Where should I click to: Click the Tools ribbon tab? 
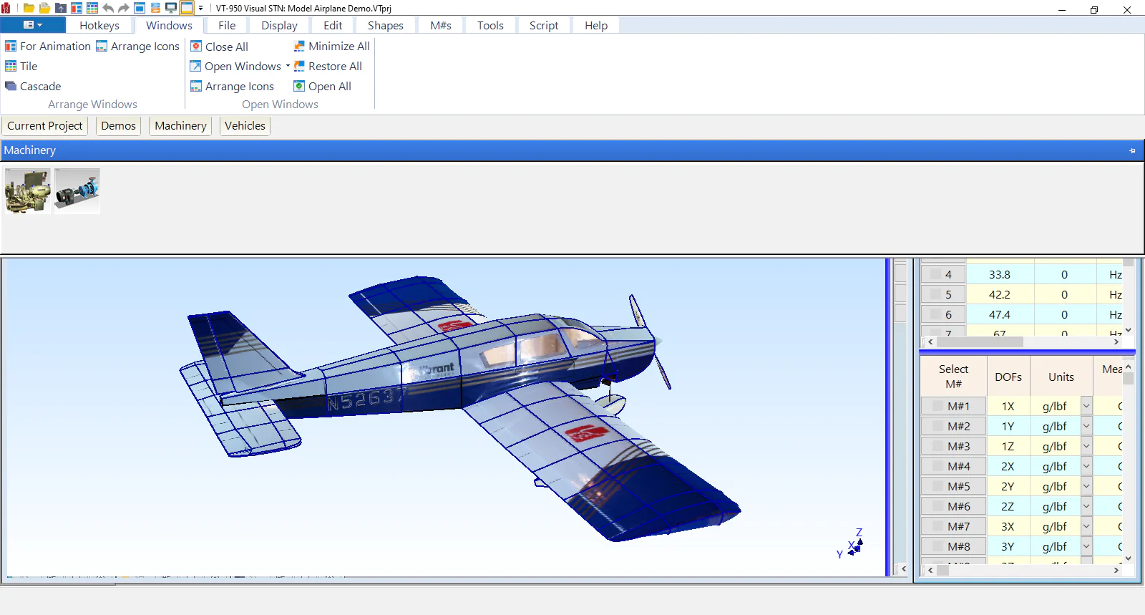click(x=490, y=25)
